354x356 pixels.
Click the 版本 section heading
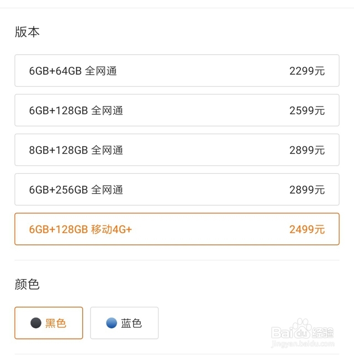click(x=27, y=31)
